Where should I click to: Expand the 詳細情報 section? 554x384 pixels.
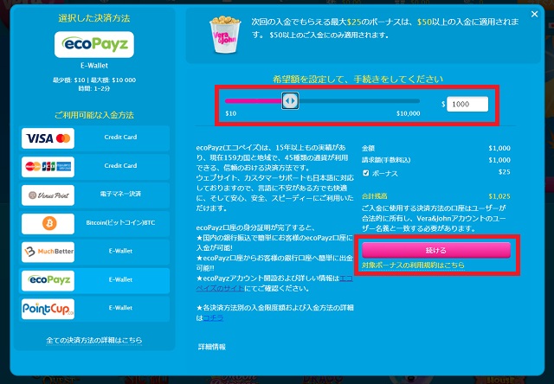[211, 347]
